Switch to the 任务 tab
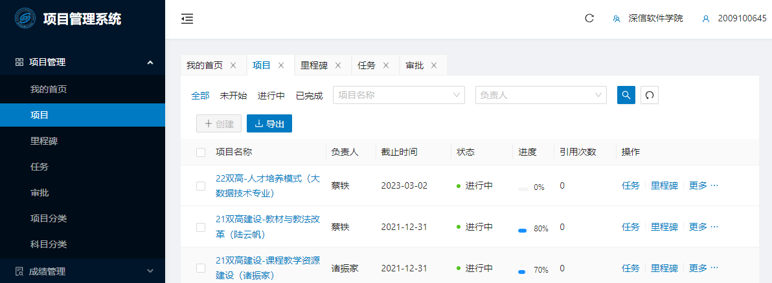Screen dimensions: 772x283 click(x=367, y=65)
